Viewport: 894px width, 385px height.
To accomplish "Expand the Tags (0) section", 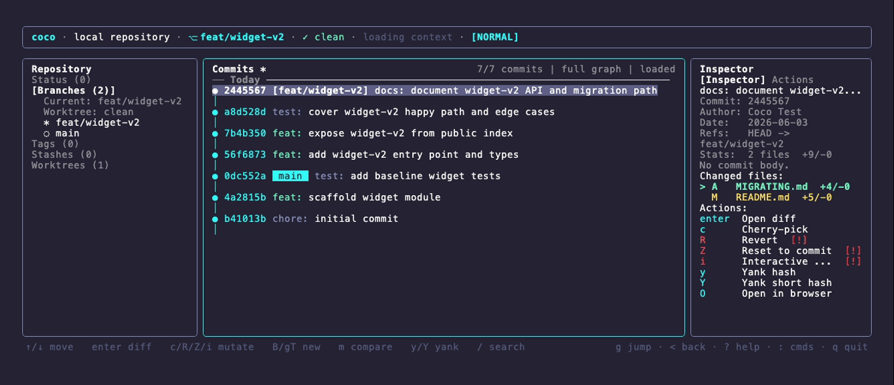I will point(56,144).
